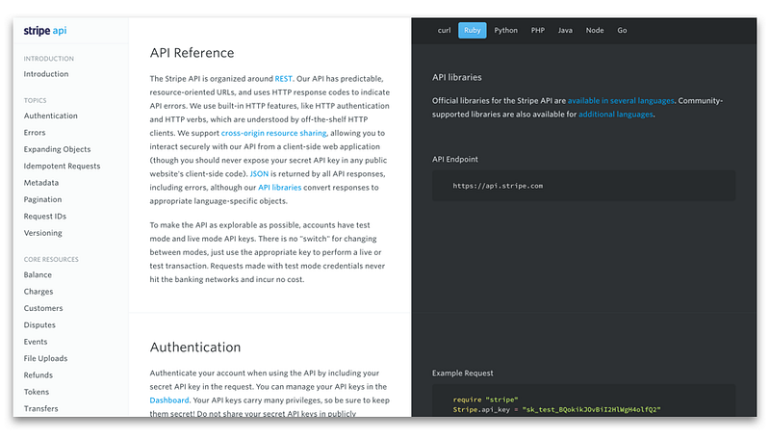Image resolution: width=770 pixels, height=438 pixels.
Task: Click the API Endpoint label
Action: (x=454, y=159)
